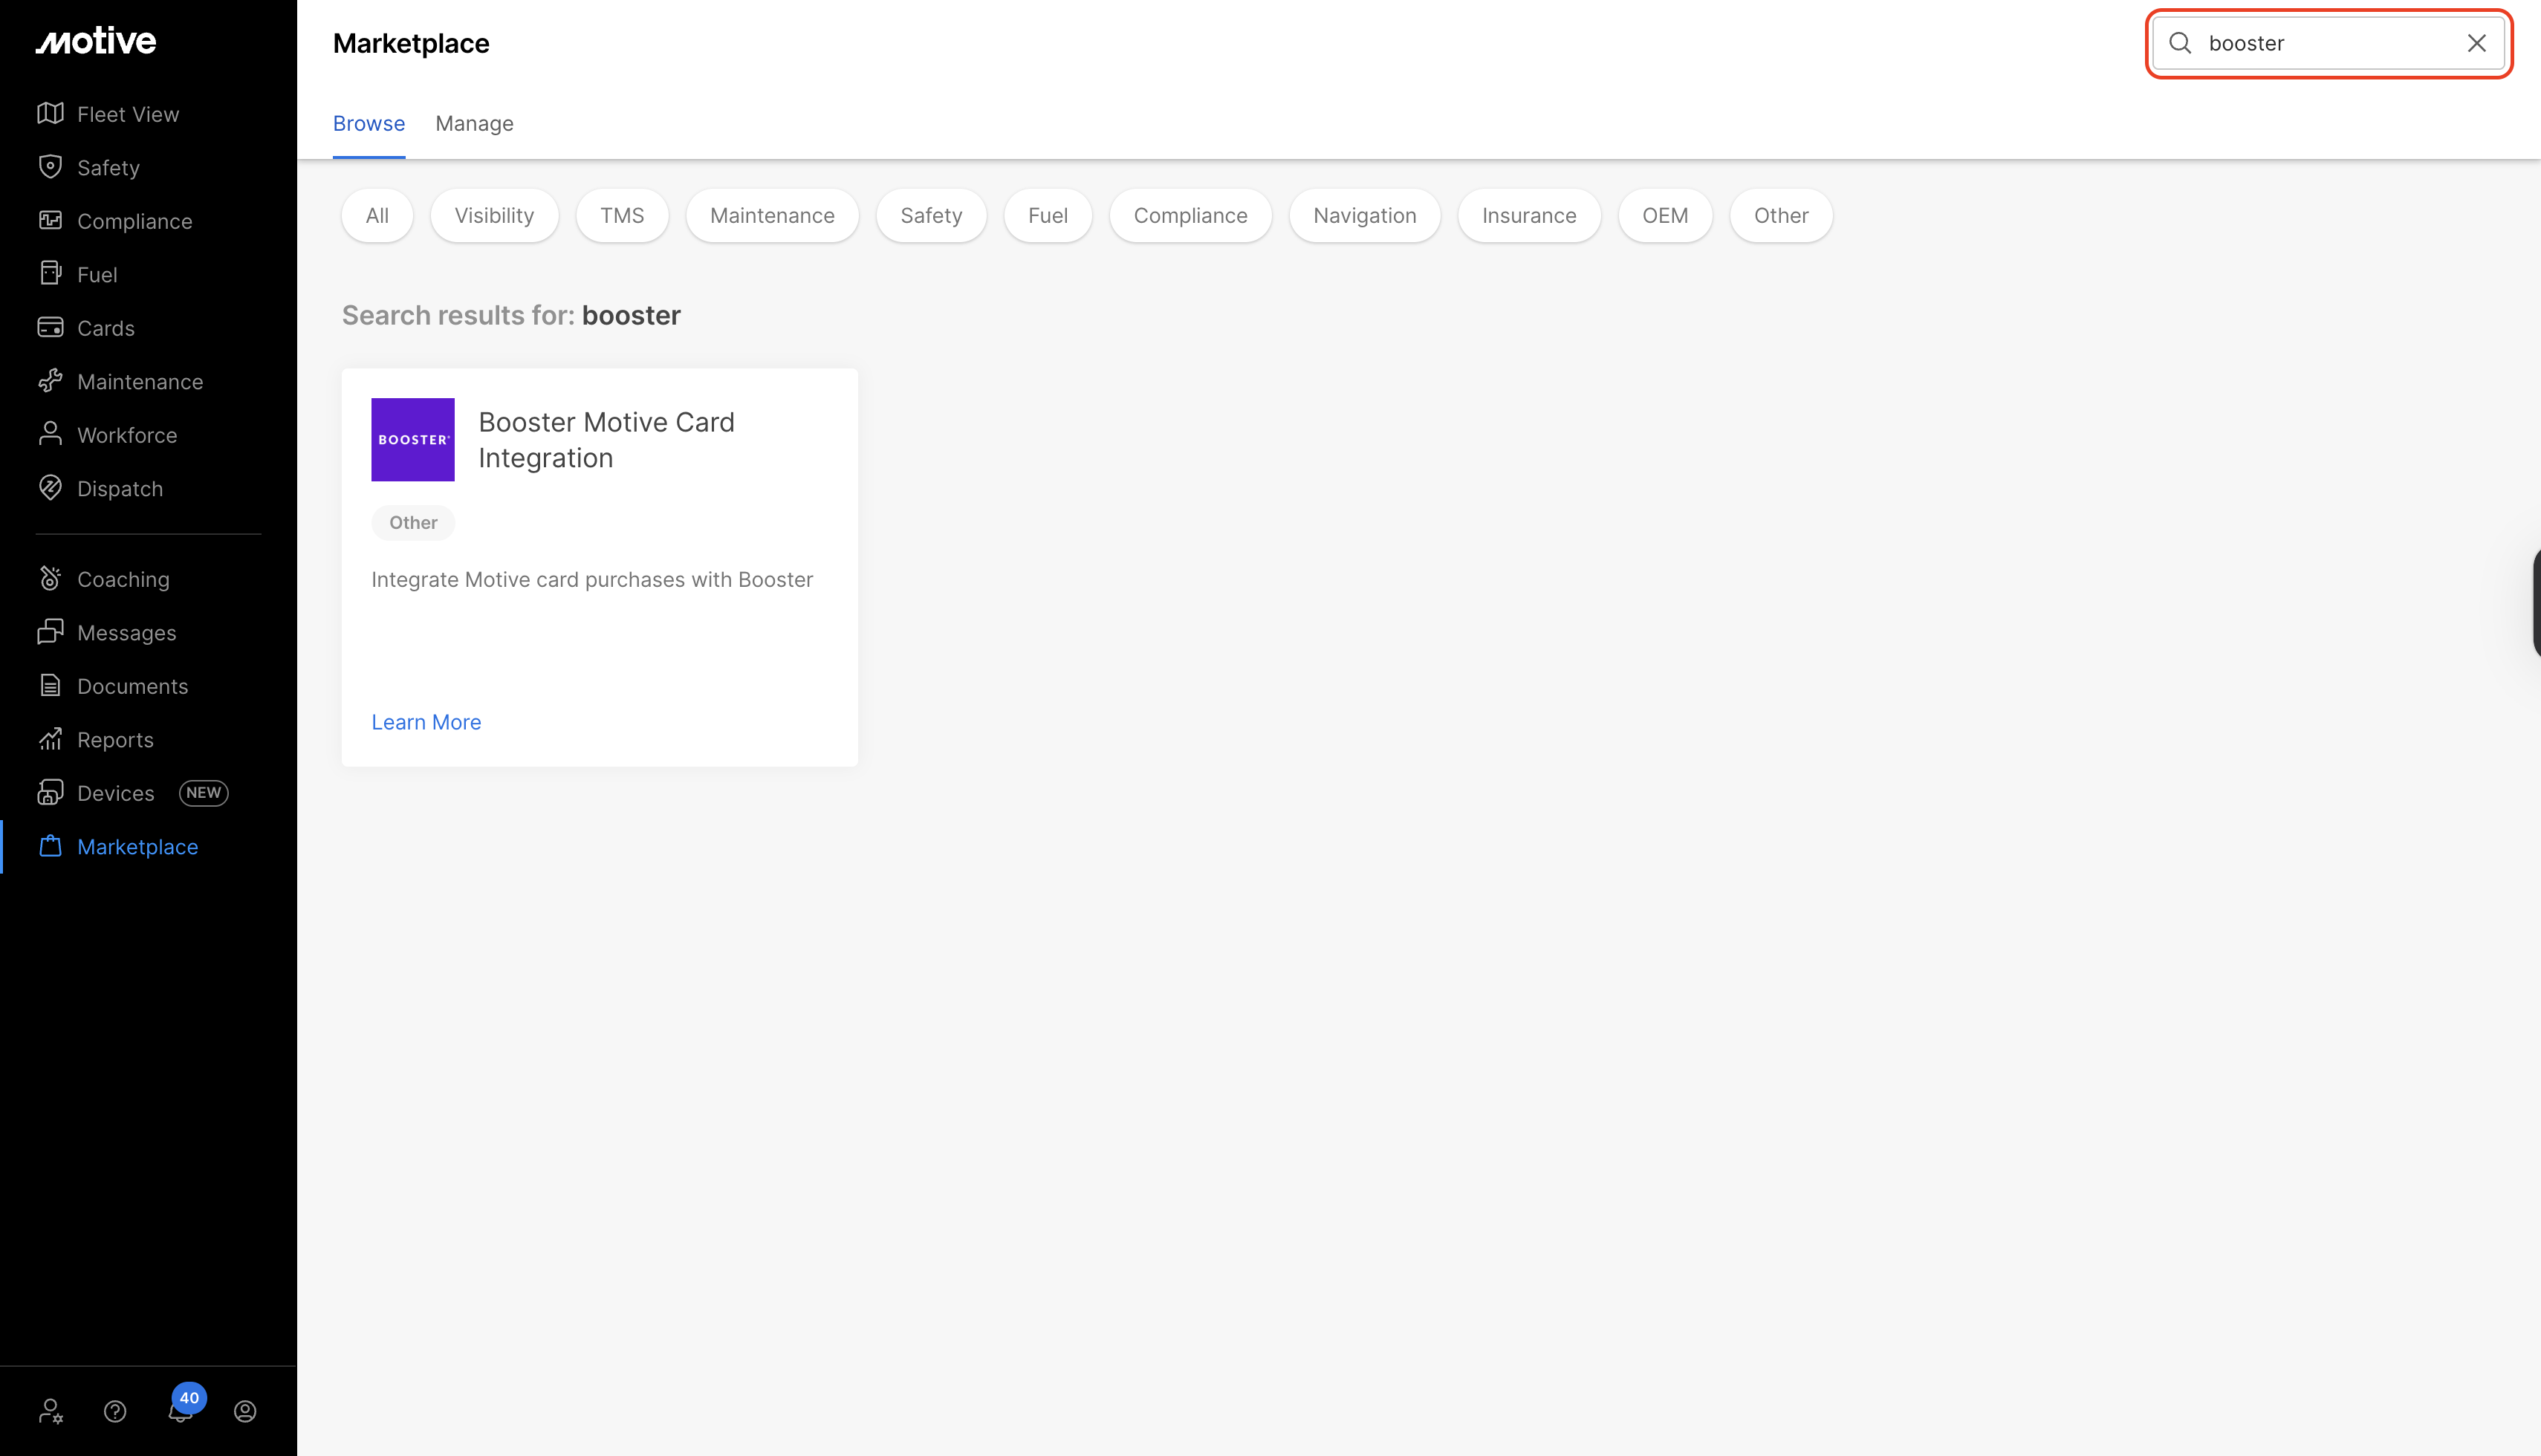
Task: Open Maintenance sidebar menu label
Action: click(140, 382)
